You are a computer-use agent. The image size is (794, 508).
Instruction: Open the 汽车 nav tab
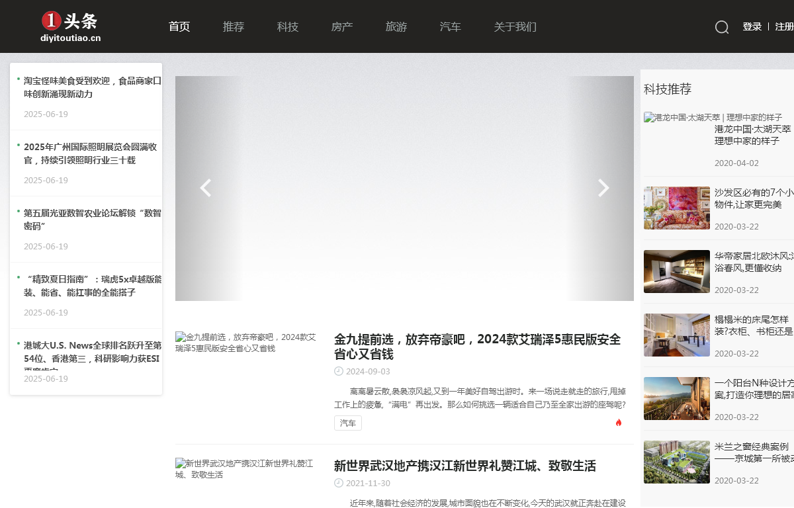pos(451,26)
